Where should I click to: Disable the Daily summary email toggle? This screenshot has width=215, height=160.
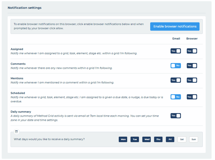(176, 116)
